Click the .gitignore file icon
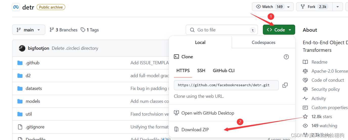 pos(20,127)
